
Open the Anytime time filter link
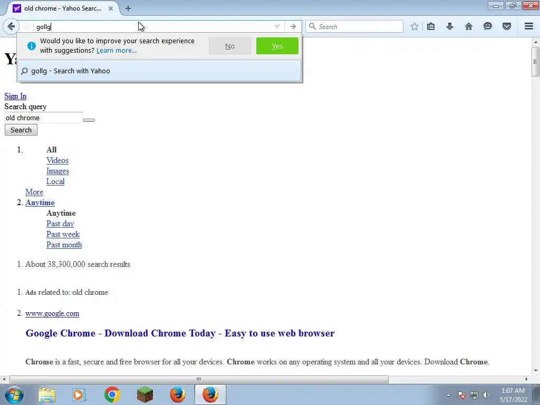40,202
